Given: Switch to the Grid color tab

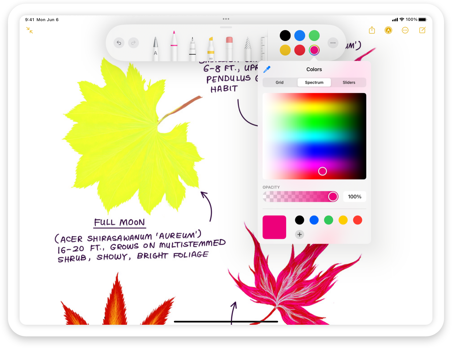Looking at the screenshot, I should tap(279, 82).
